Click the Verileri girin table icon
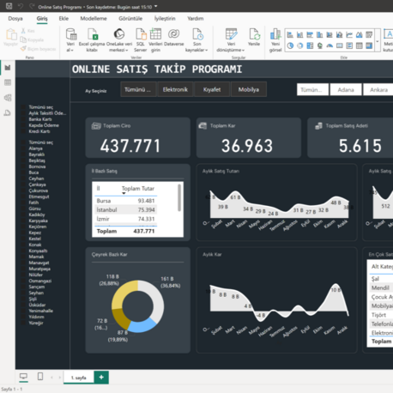Image resolution: width=393 pixels, height=393 pixels. tap(155, 33)
